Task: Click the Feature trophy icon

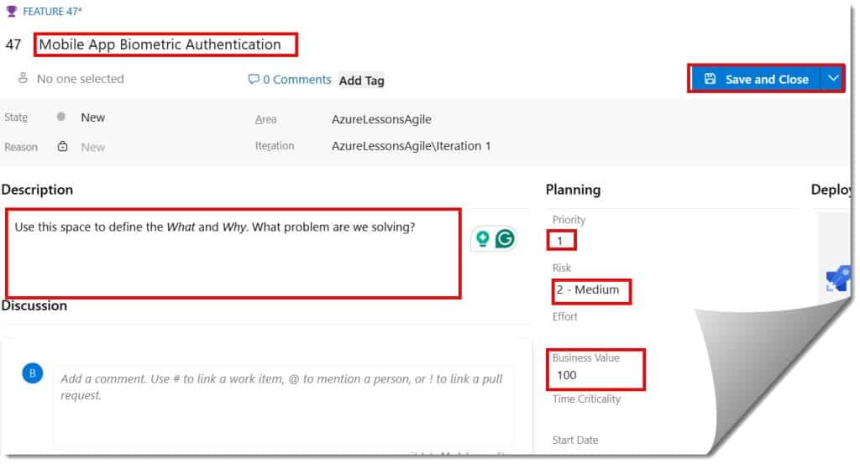Action: tap(12, 11)
